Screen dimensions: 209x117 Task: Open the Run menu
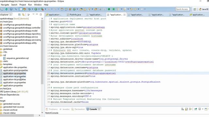(30, 5)
